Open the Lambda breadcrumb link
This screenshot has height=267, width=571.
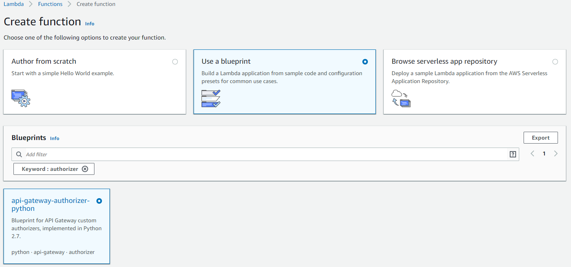point(13,4)
